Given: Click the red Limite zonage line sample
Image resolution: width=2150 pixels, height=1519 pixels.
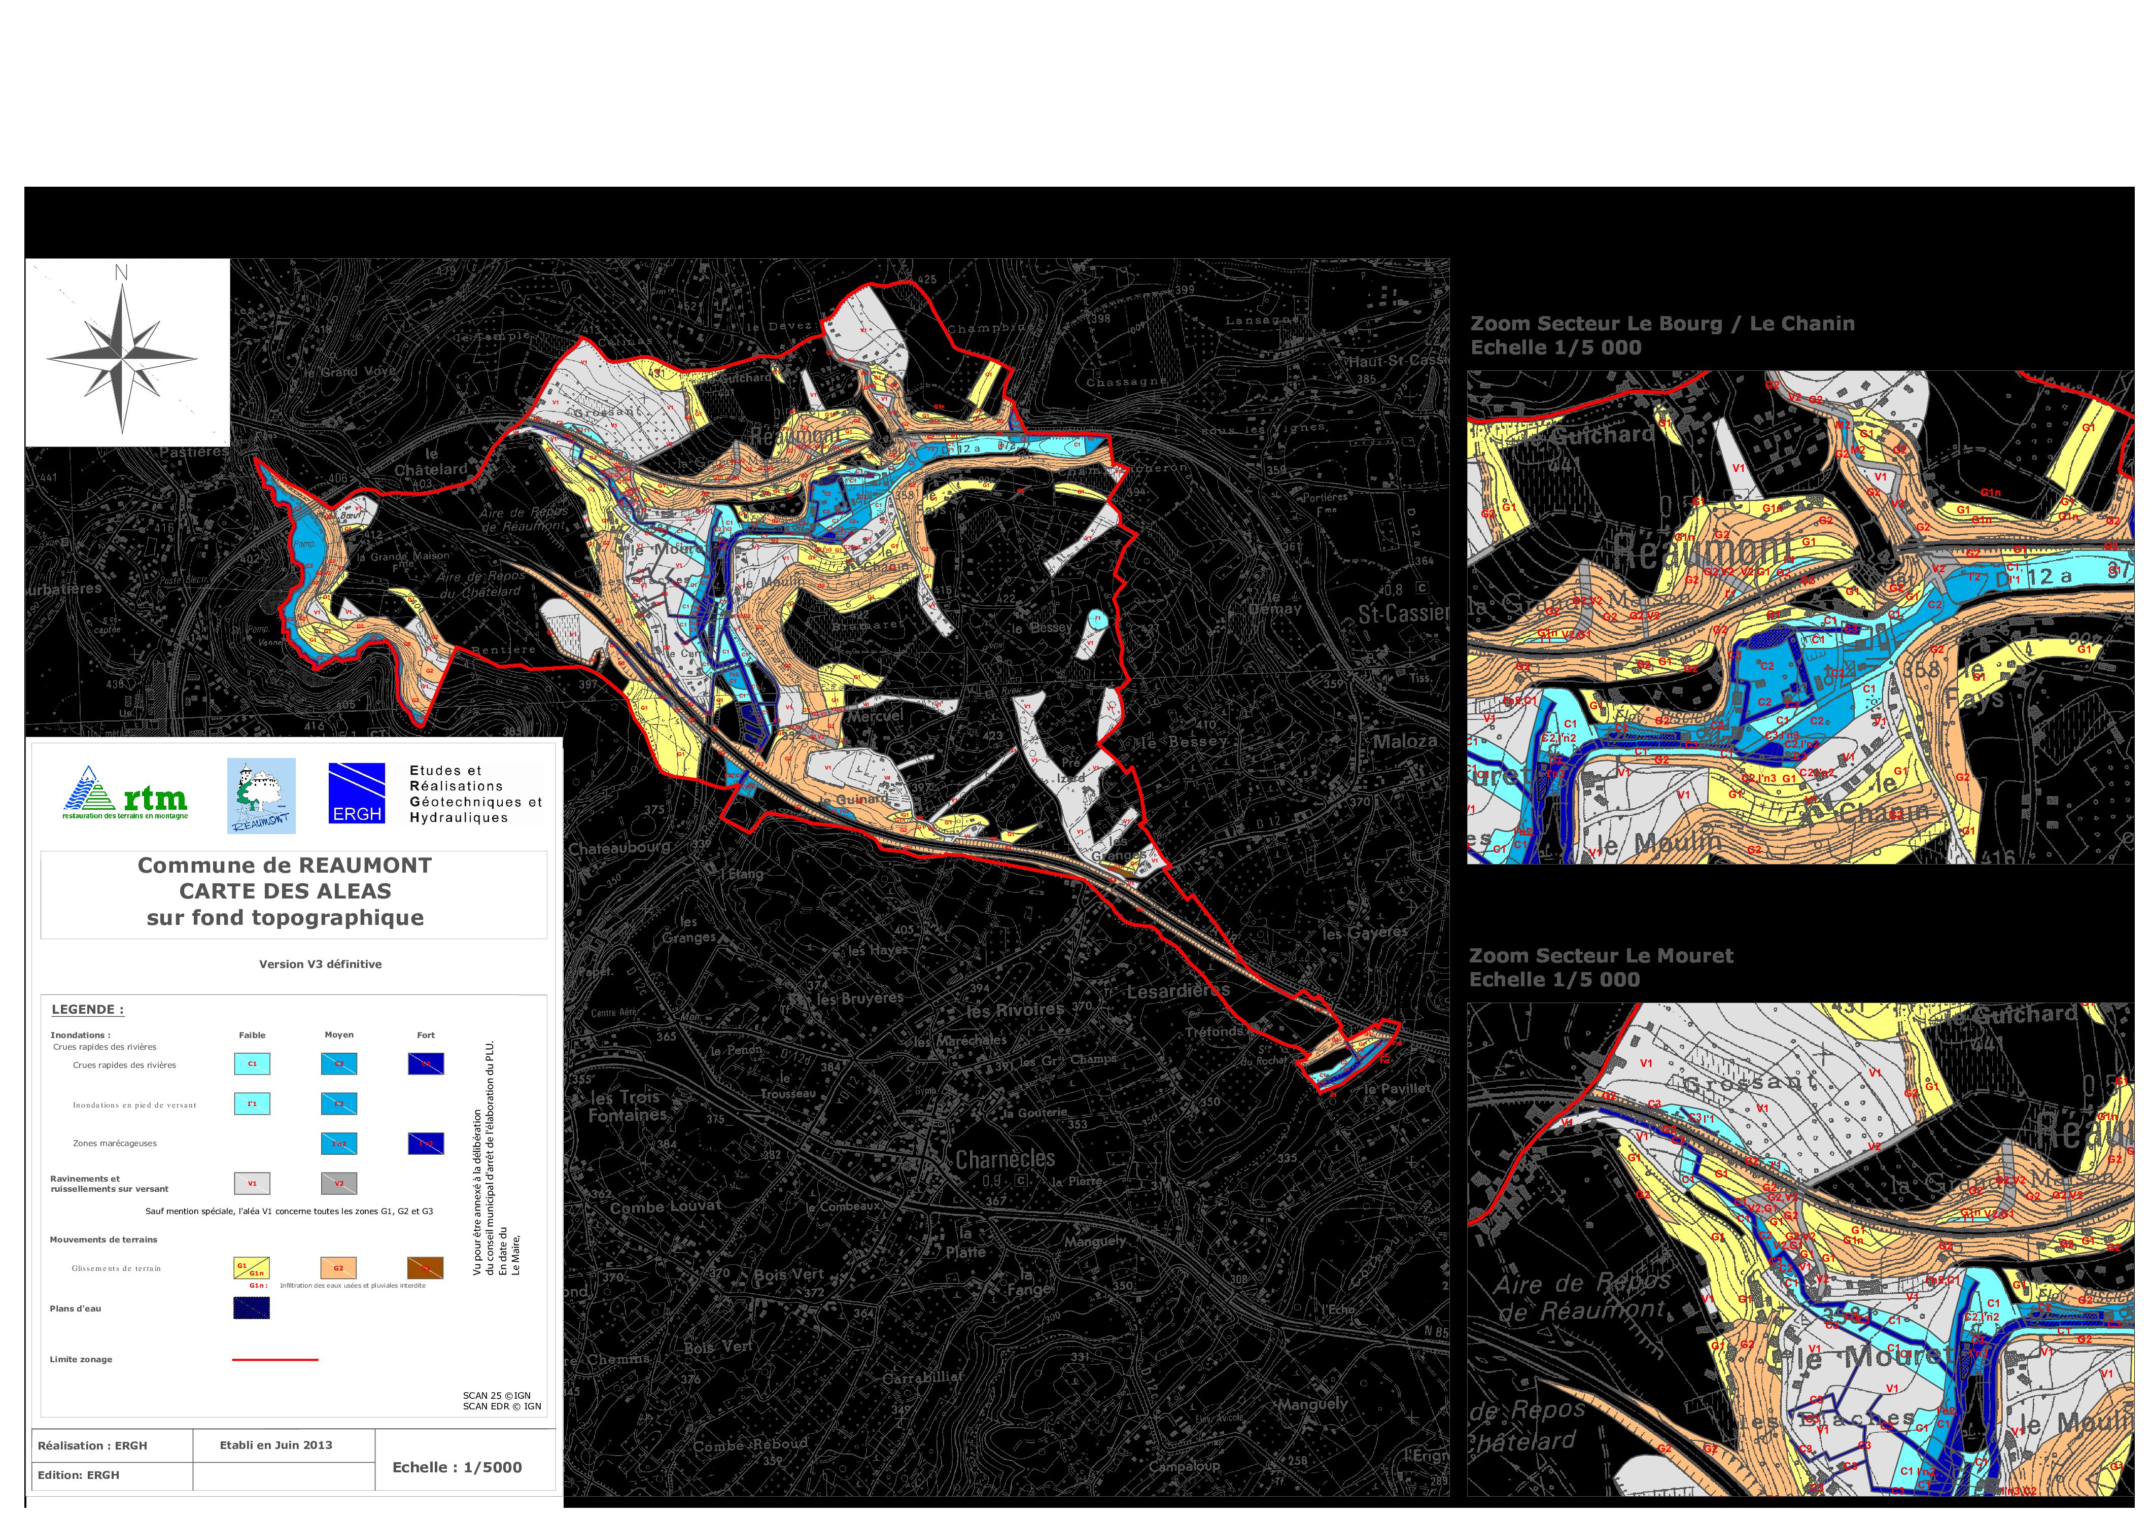Looking at the screenshot, I should coord(274,1359).
